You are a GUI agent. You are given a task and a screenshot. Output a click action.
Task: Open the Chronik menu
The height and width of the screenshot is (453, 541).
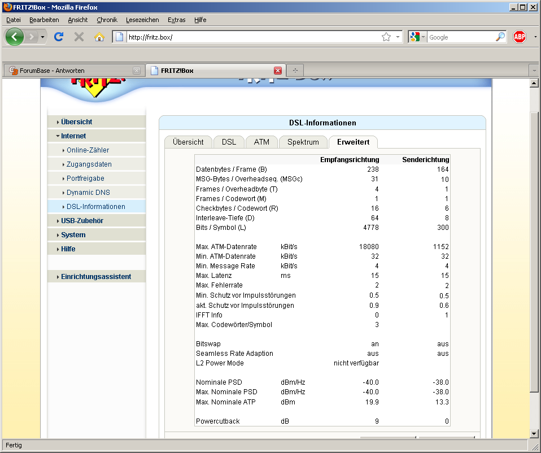click(x=107, y=20)
